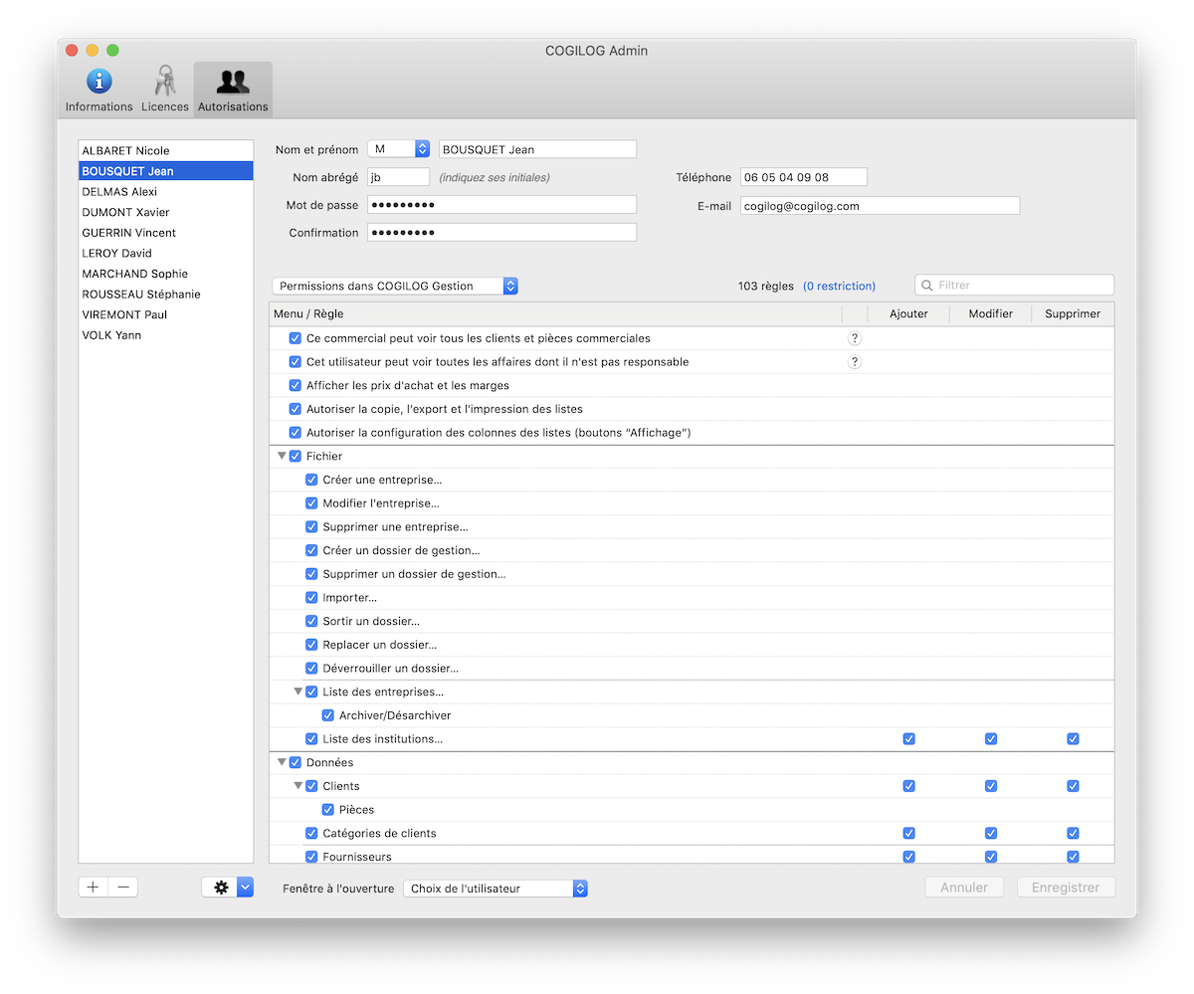Select user VIREMONT Paul
Image resolution: width=1194 pixels, height=994 pixels.
(x=166, y=314)
